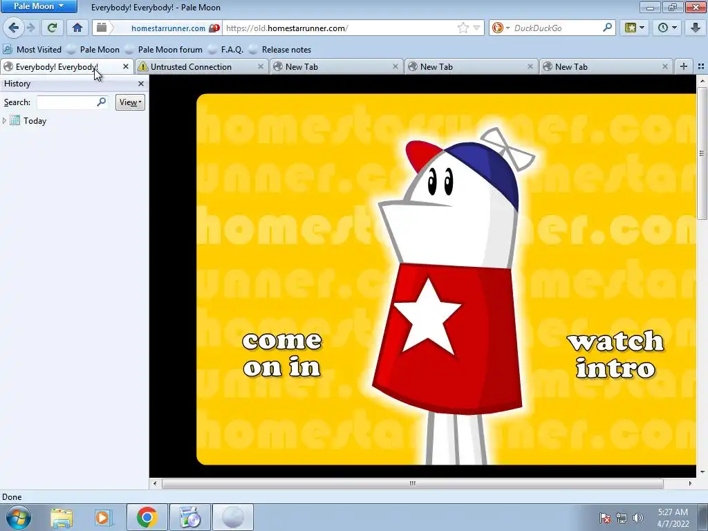Image resolution: width=708 pixels, height=531 pixels.
Task: Open Windows Media Player from the taskbar
Action: click(x=104, y=518)
